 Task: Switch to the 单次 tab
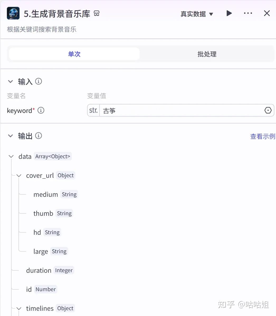click(74, 54)
